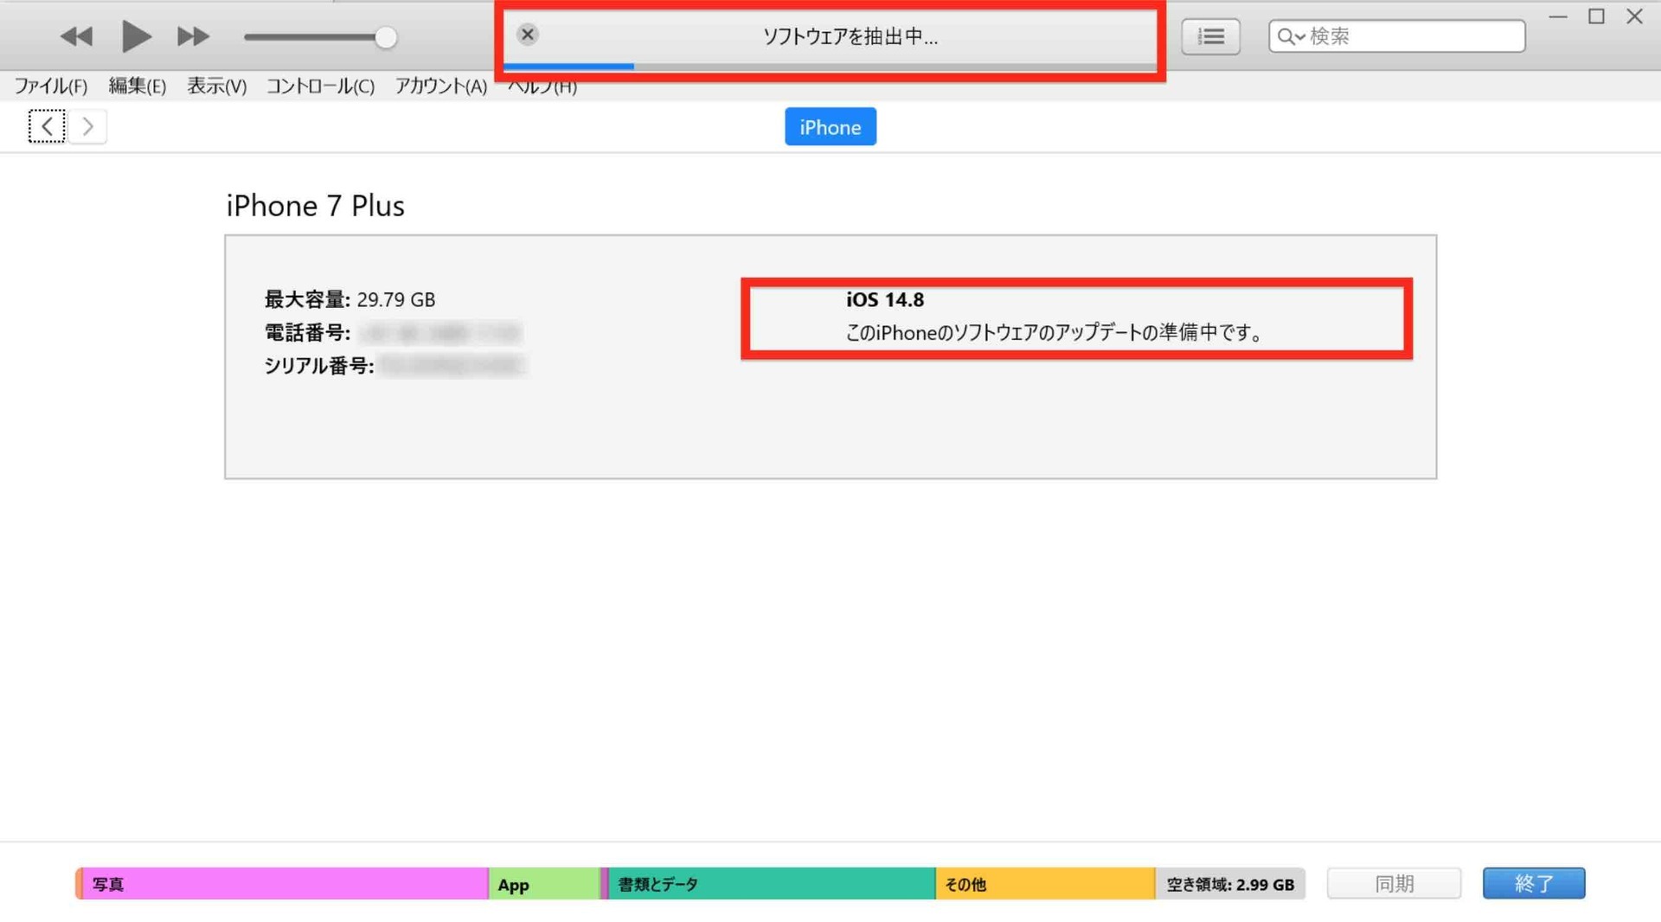Click the play button
Image resolution: width=1661 pixels, height=922 pixels.
(x=136, y=36)
